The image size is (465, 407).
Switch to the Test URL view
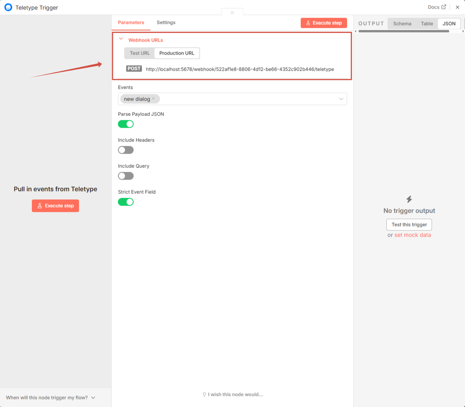tap(140, 53)
